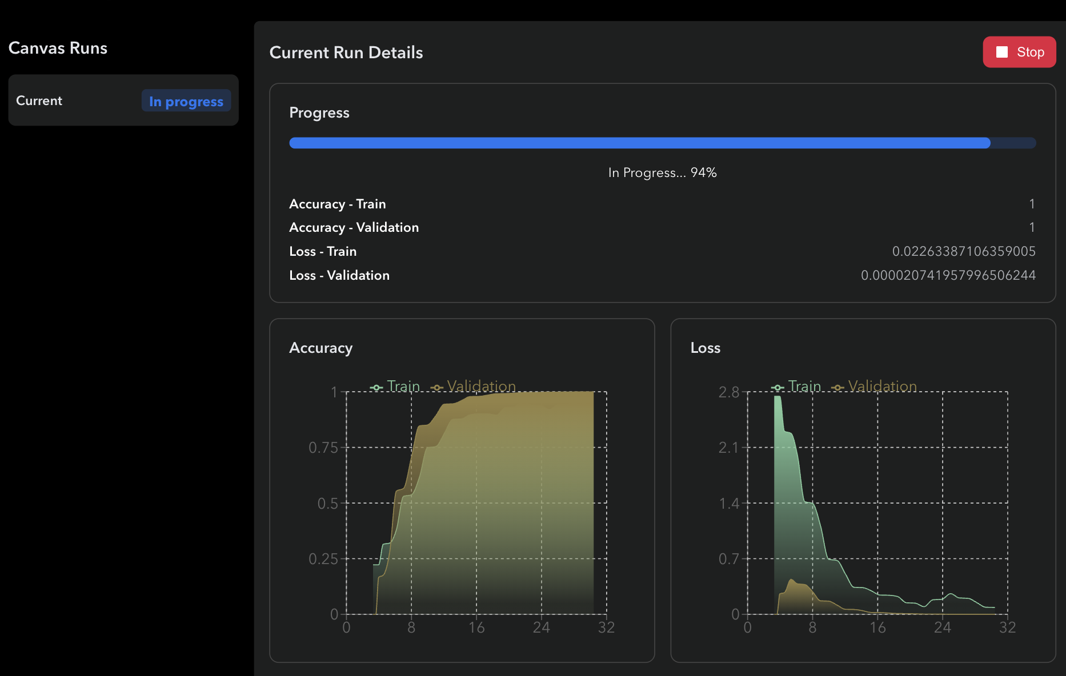Select the Current run under Canvas Runs

point(123,100)
